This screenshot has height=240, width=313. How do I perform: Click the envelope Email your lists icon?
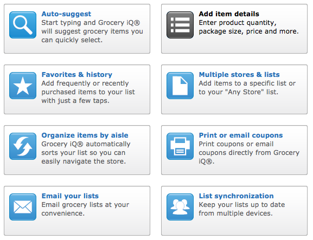pos(23,207)
